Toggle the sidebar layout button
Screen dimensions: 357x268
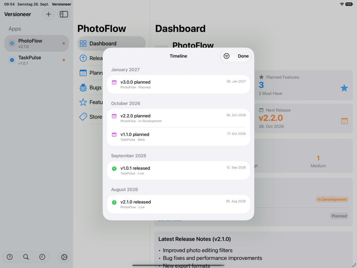[64, 14]
